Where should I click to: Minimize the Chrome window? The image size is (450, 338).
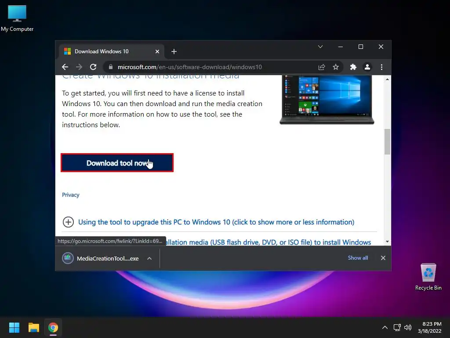click(x=341, y=47)
